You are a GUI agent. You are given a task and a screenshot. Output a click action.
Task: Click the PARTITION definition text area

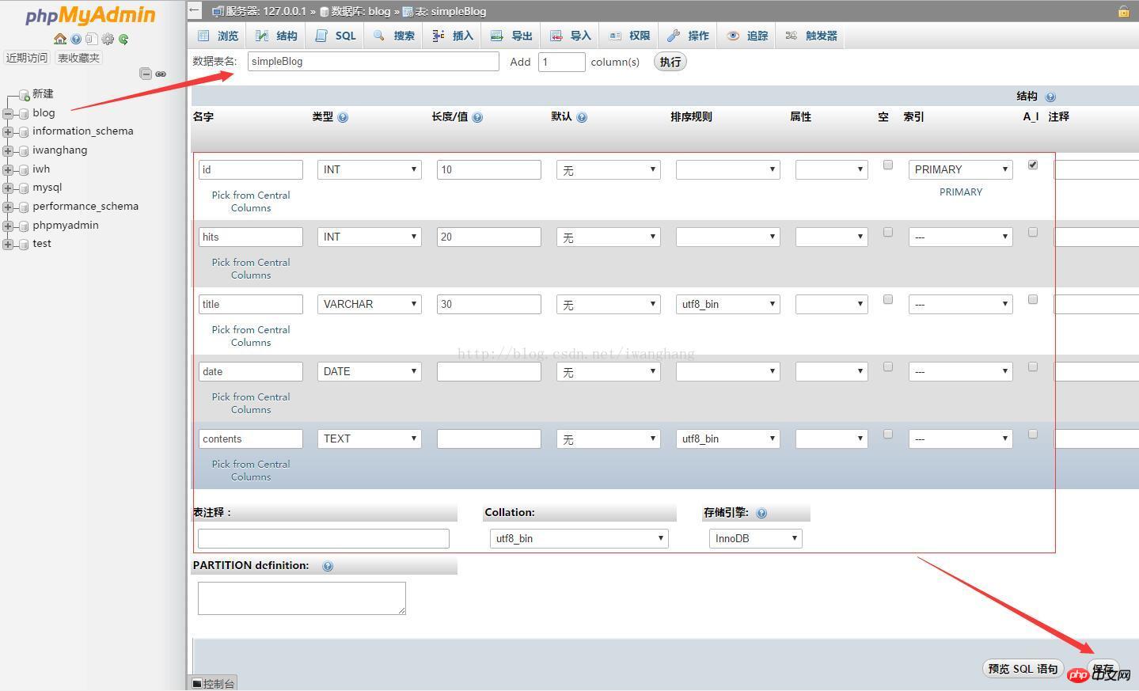[302, 598]
